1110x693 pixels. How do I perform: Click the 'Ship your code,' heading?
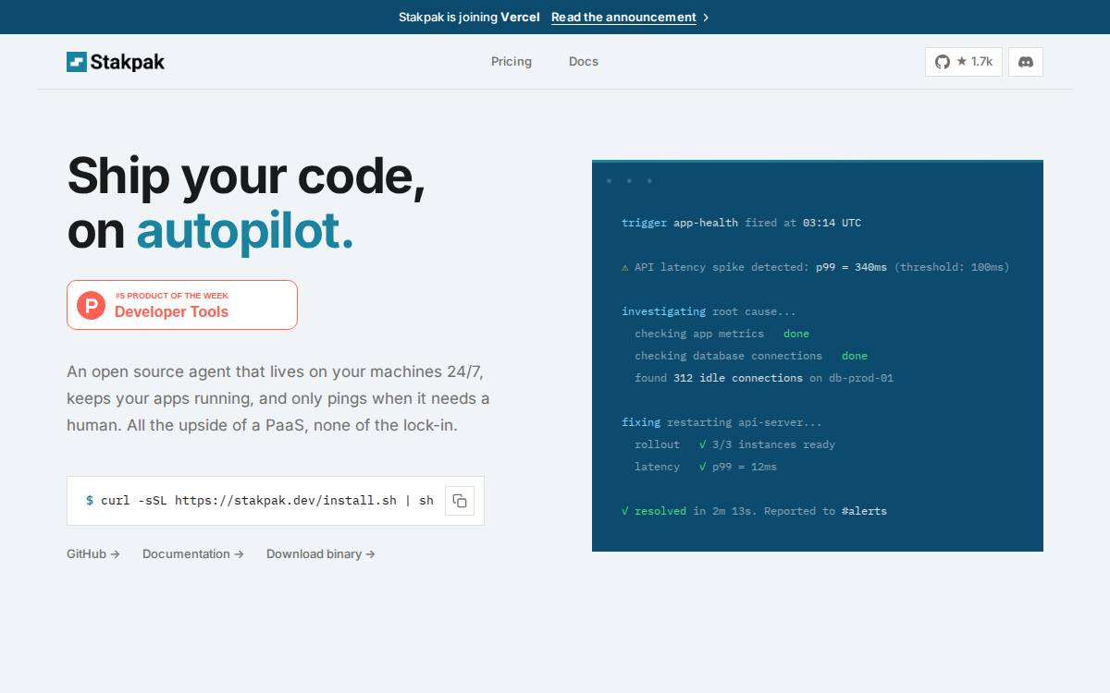pos(246,176)
